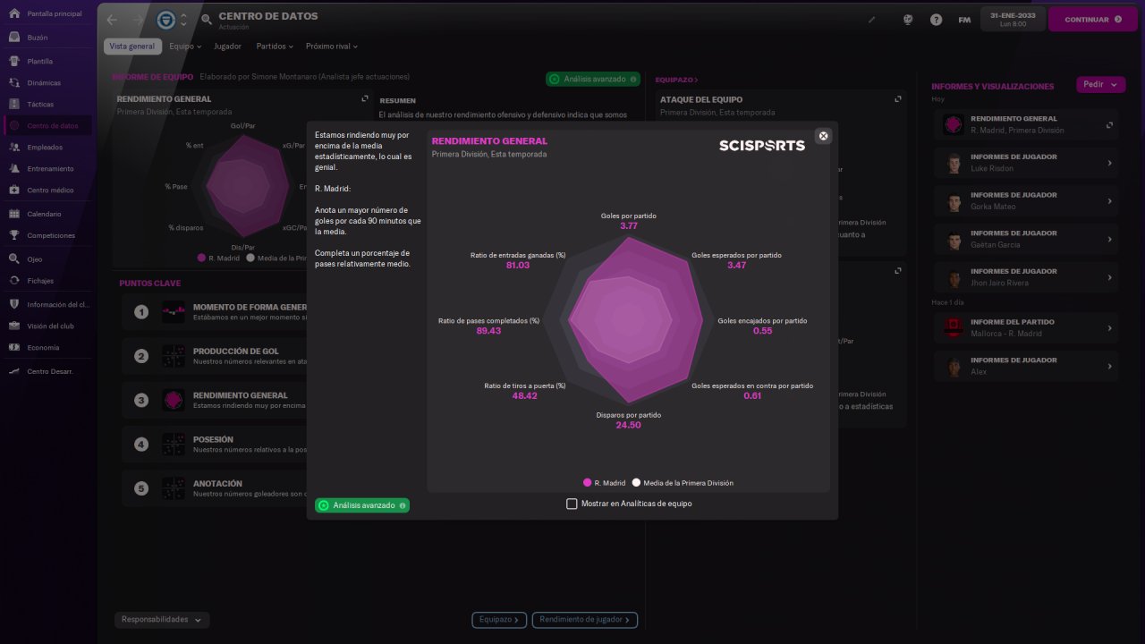Open Gorka Mateo report chevron
The image size is (1145, 644).
(x=1109, y=201)
